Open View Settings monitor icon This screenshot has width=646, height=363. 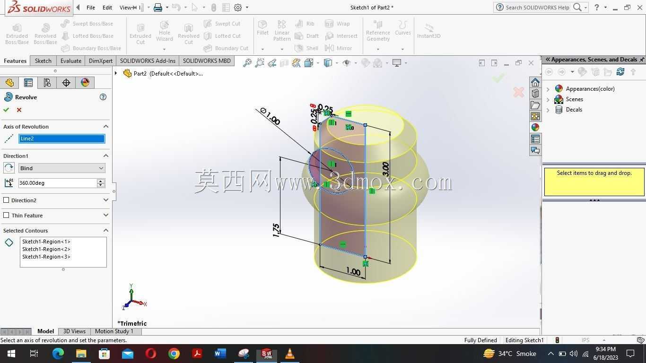[397, 63]
